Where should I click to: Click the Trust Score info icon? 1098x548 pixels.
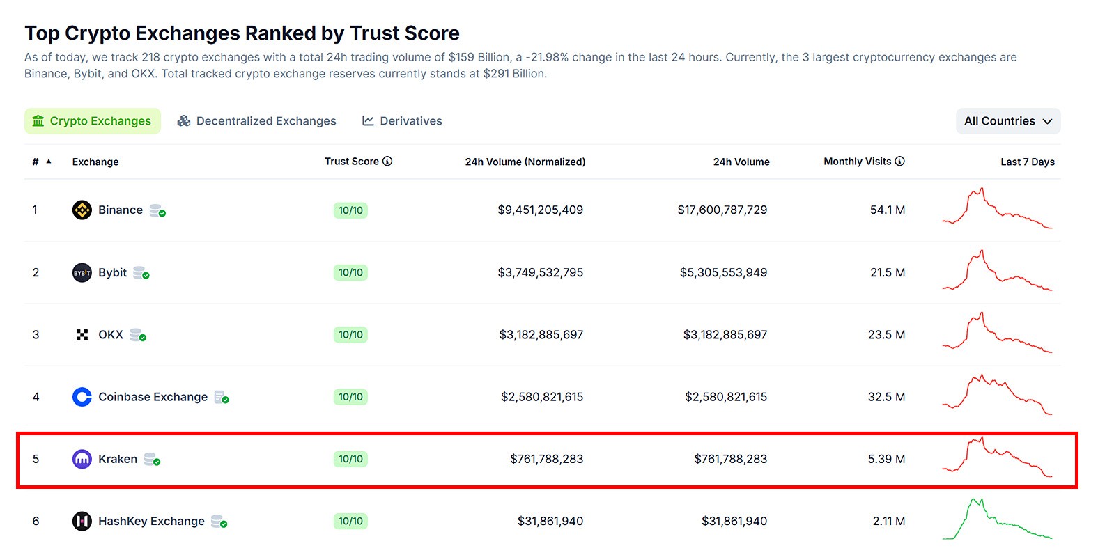click(388, 162)
